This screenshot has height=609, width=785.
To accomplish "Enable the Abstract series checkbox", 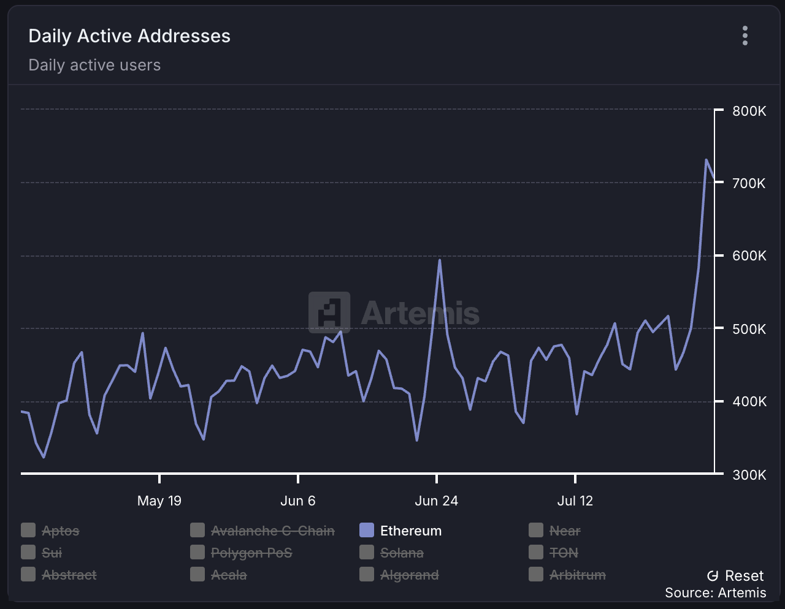I will [28, 574].
